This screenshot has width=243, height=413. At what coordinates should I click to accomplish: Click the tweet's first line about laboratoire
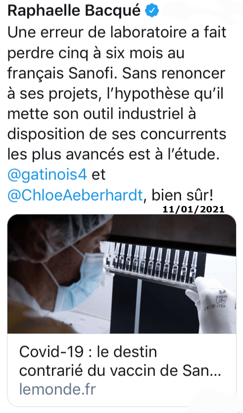tap(117, 33)
